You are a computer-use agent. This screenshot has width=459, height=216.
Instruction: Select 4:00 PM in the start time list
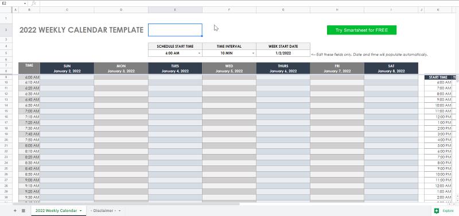click(x=438, y=140)
